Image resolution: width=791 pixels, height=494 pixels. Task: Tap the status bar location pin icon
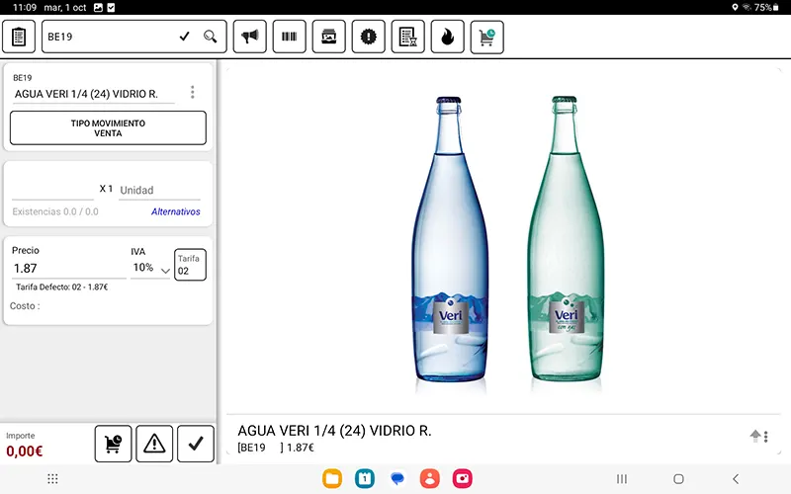735,7
